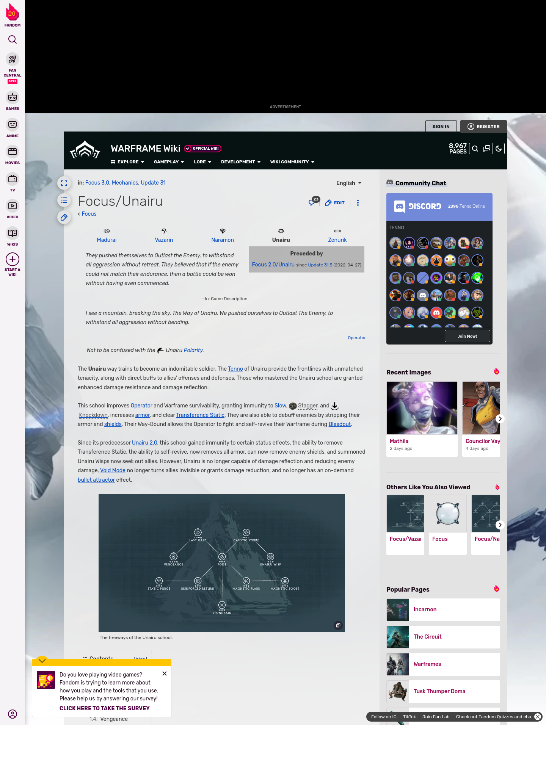Image resolution: width=546 pixels, height=758 pixels.
Task: Enlarge the Unairu treeways image
Action: (x=338, y=625)
